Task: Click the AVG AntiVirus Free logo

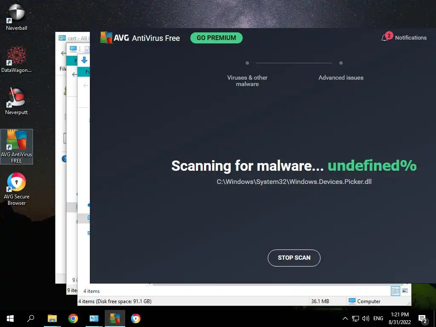Action: click(x=140, y=38)
